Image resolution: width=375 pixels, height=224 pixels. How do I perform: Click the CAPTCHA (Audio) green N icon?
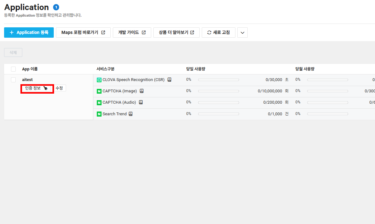[99, 102]
